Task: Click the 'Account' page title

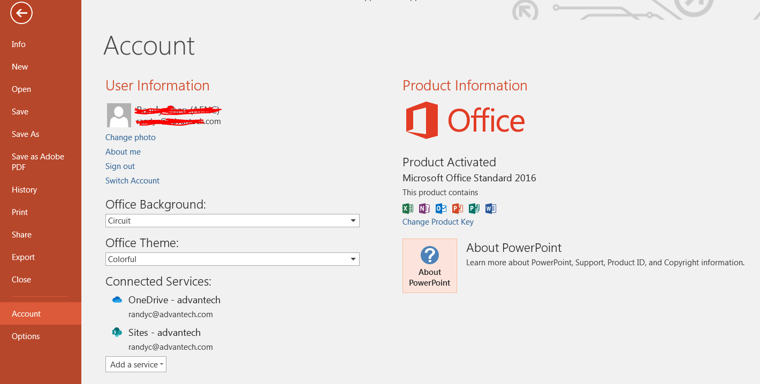Action: point(149,46)
